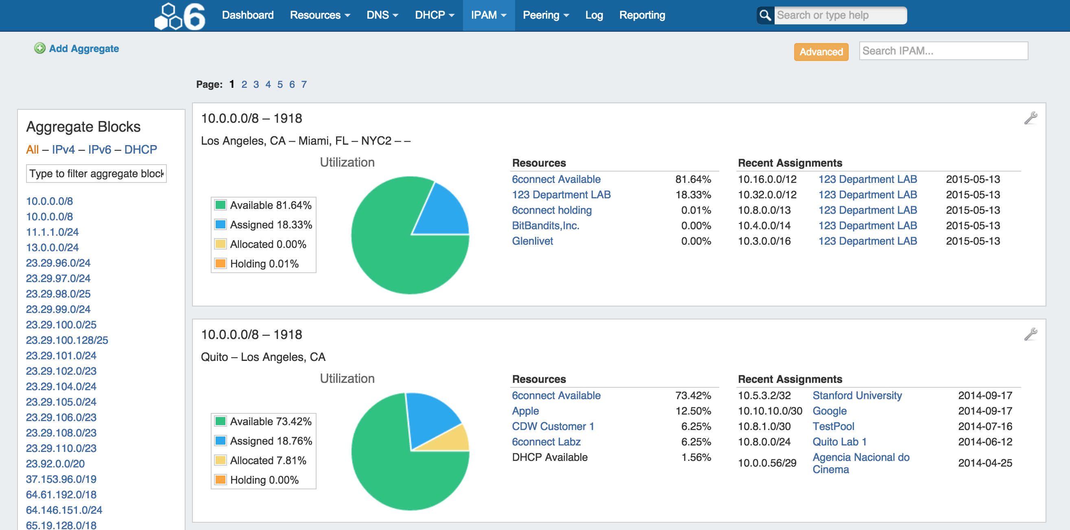Open 6connect Available resource at 81.64%
The height and width of the screenshot is (530, 1070).
[556, 179]
